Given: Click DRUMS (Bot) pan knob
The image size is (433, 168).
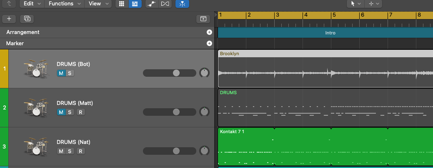Looking at the screenshot, I should tap(204, 73).
